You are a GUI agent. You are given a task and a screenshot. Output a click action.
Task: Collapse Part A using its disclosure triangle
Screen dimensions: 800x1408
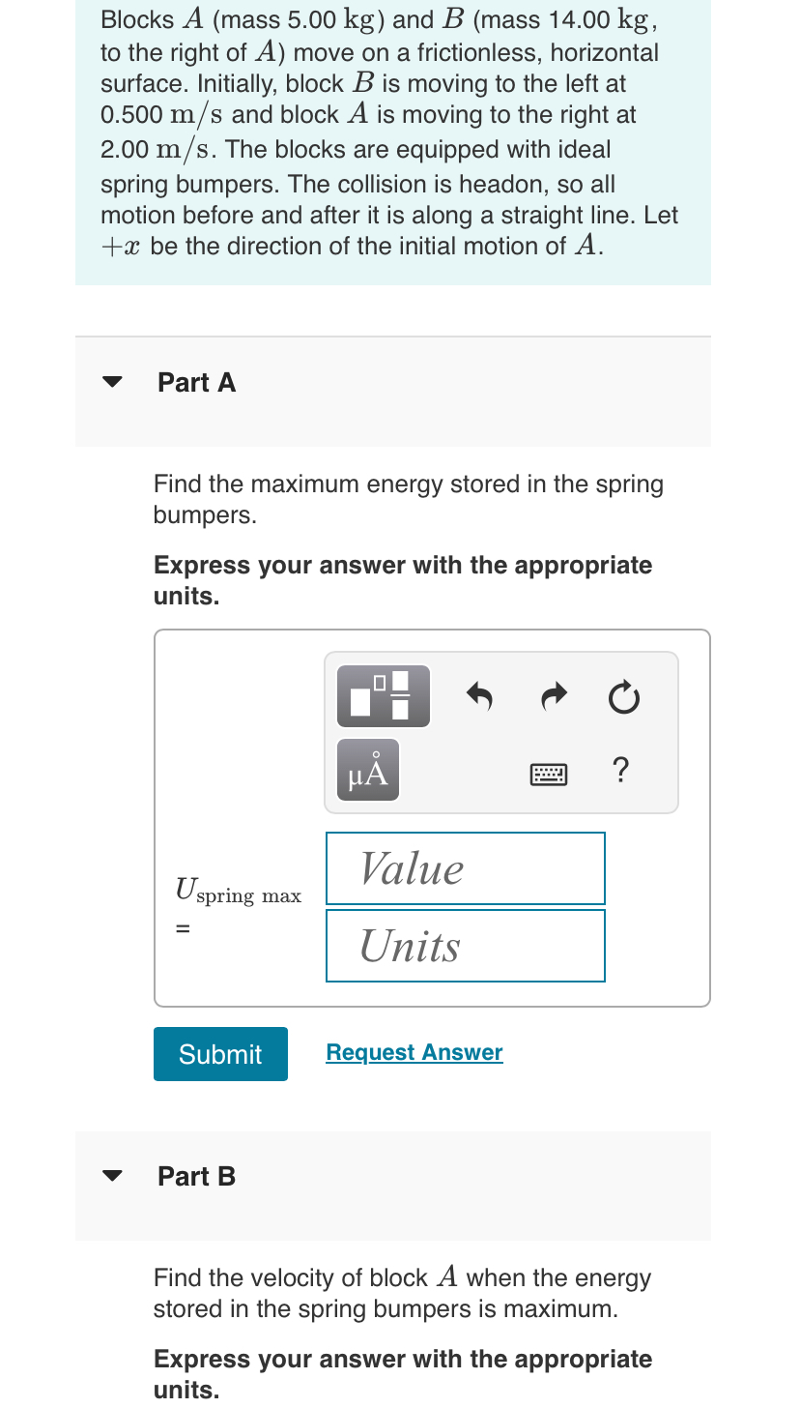pos(112,382)
